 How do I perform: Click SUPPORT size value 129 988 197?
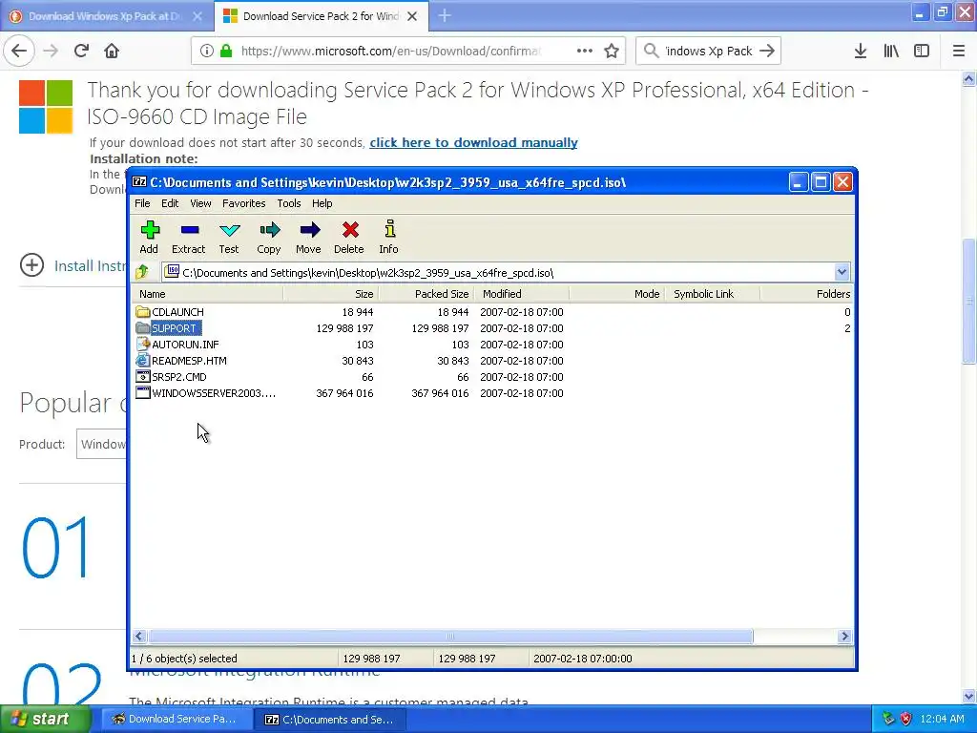[344, 328]
